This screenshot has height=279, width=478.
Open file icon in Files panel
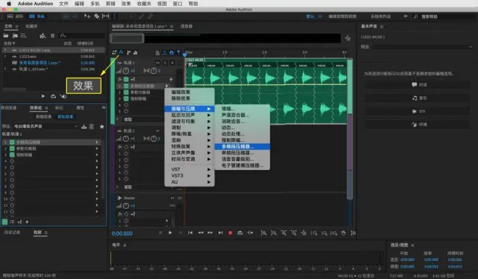click(6, 35)
